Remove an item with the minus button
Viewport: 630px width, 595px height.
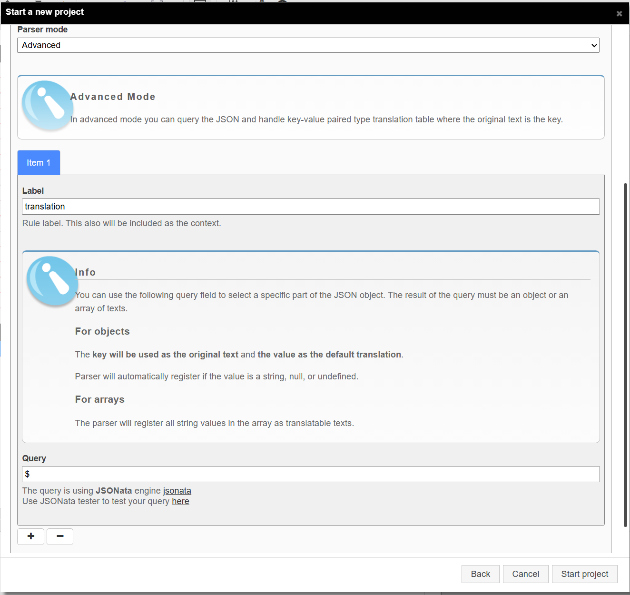(60, 536)
